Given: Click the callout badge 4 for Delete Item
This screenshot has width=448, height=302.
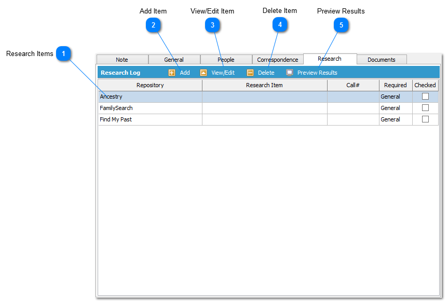Looking at the screenshot, I should coord(280,24).
